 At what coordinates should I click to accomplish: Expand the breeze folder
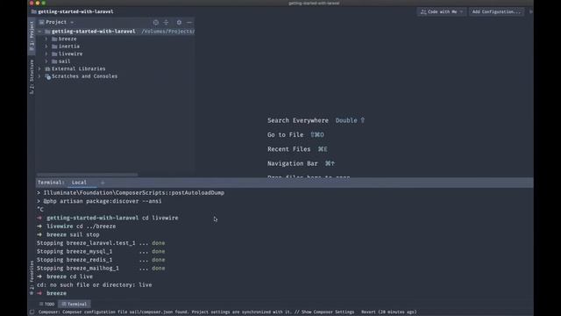coord(46,39)
